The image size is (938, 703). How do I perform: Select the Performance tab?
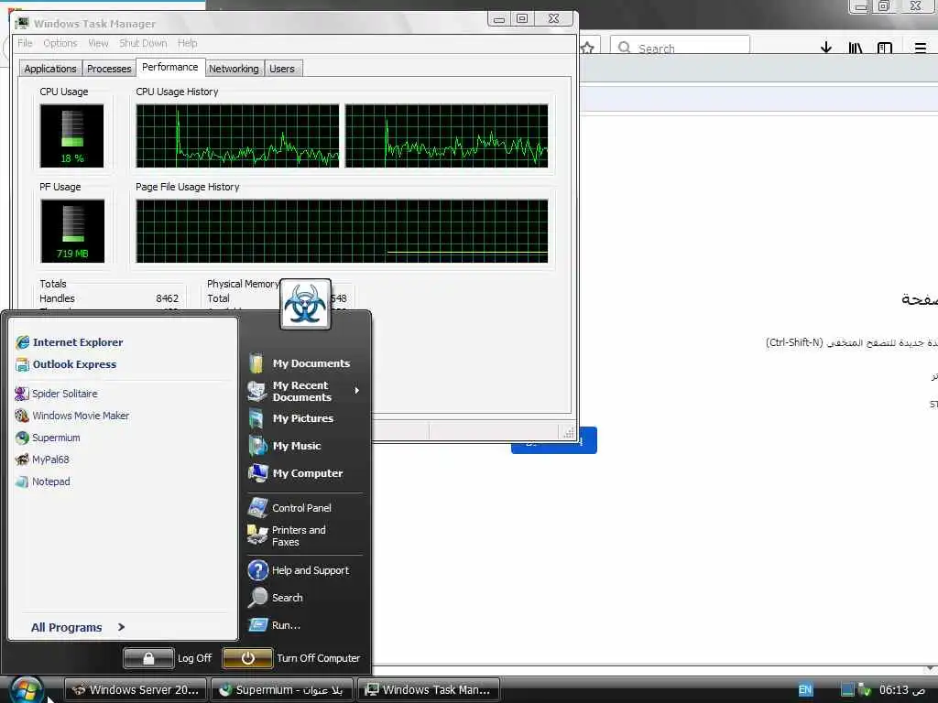click(169, 67)
